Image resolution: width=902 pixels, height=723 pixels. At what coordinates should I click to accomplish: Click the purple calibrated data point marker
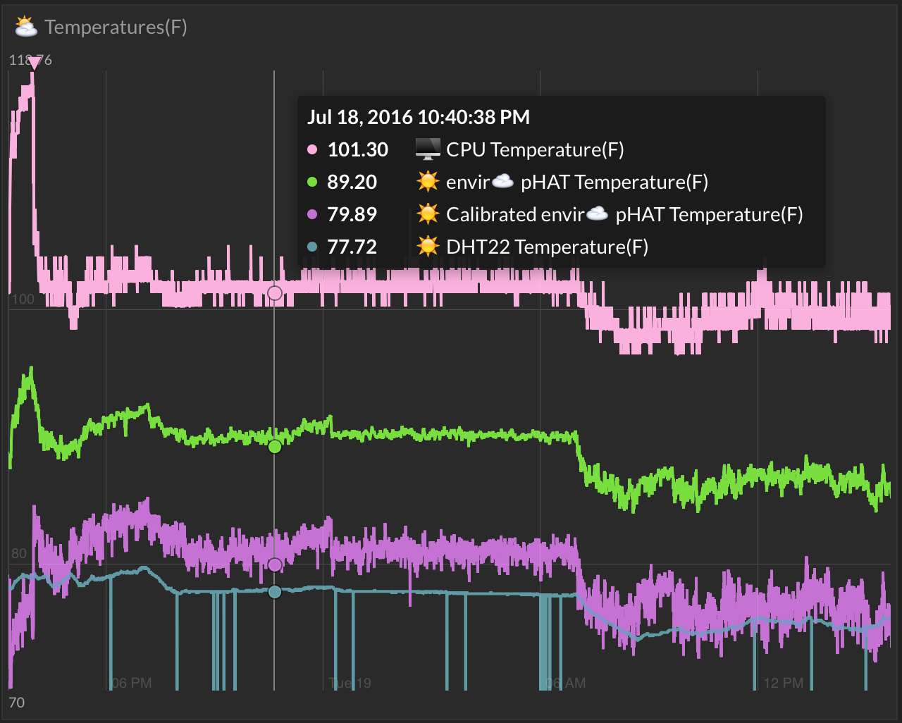(x=275, y=564)
